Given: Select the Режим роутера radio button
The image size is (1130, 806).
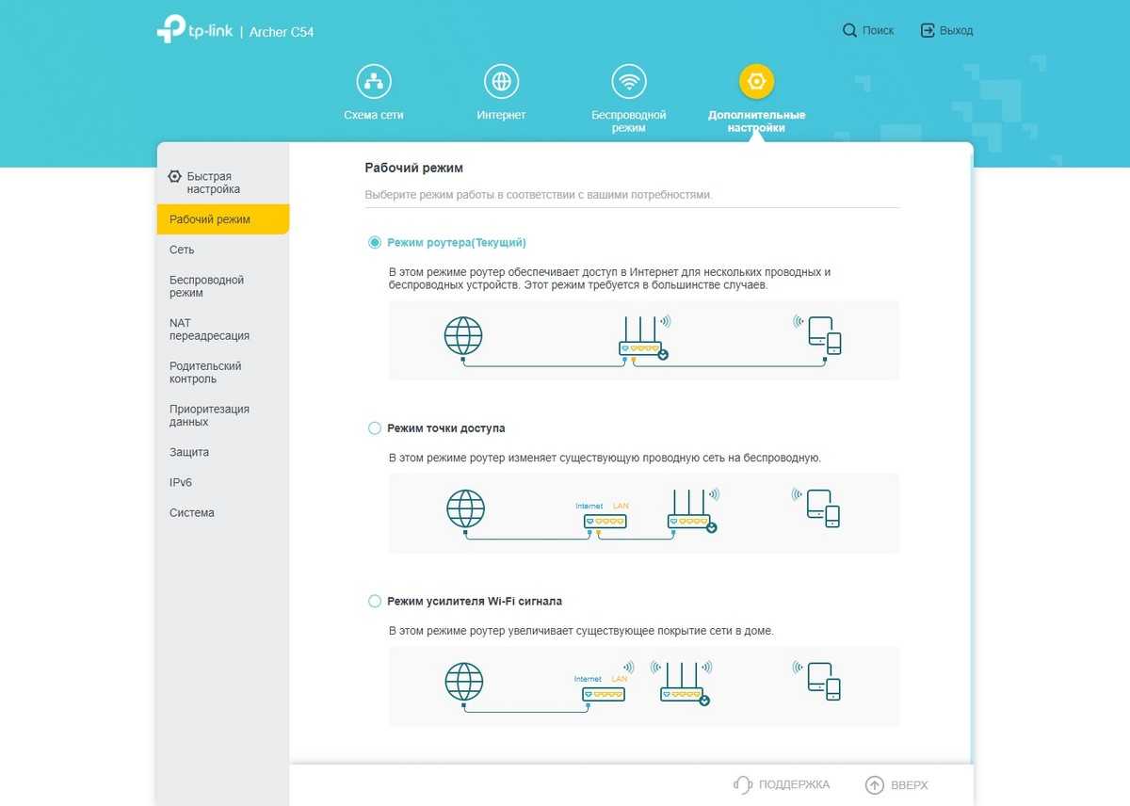Looking at the screenshot, I should [375, 243].
